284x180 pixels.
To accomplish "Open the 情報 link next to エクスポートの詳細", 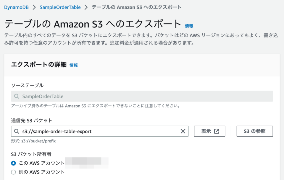I will coord(74,66).
